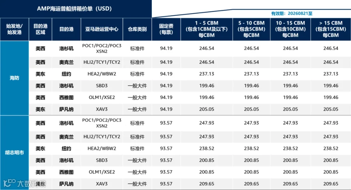Click the 海防 origin port cell
Image resolution: width=351 pixels, height=190 pixels.
point(14,78)
